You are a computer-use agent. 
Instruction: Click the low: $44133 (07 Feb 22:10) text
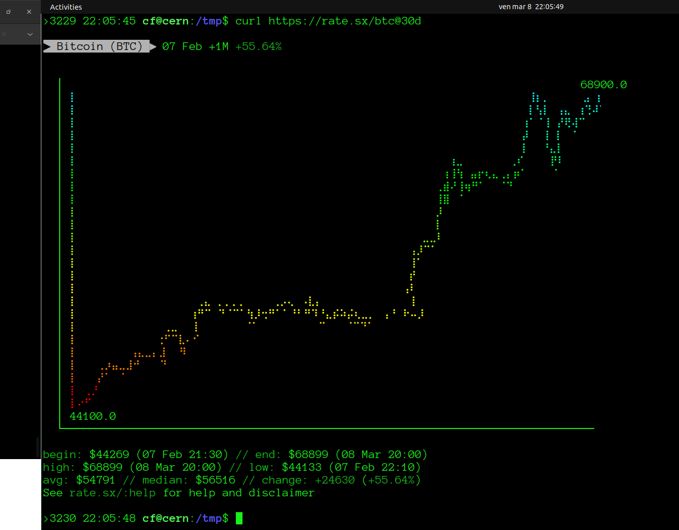335,467
